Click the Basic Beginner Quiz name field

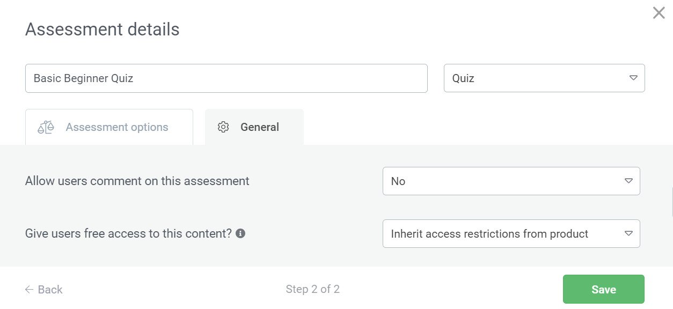coord(226,78)
